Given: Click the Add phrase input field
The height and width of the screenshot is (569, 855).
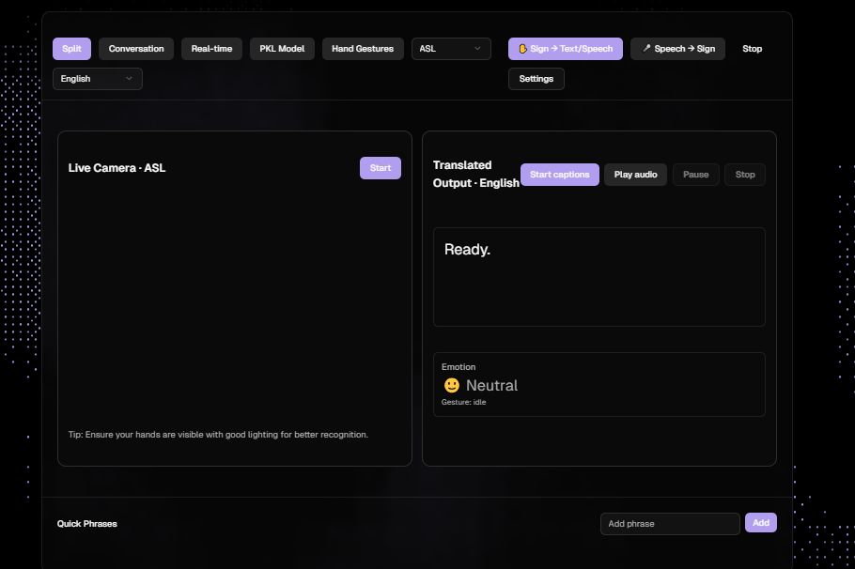Looking at the screenshot, I should click(x=670, y=524).
